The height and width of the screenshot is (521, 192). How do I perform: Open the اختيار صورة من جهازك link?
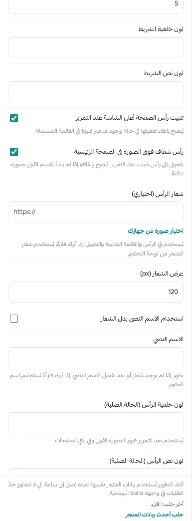[x=155, y=231]
